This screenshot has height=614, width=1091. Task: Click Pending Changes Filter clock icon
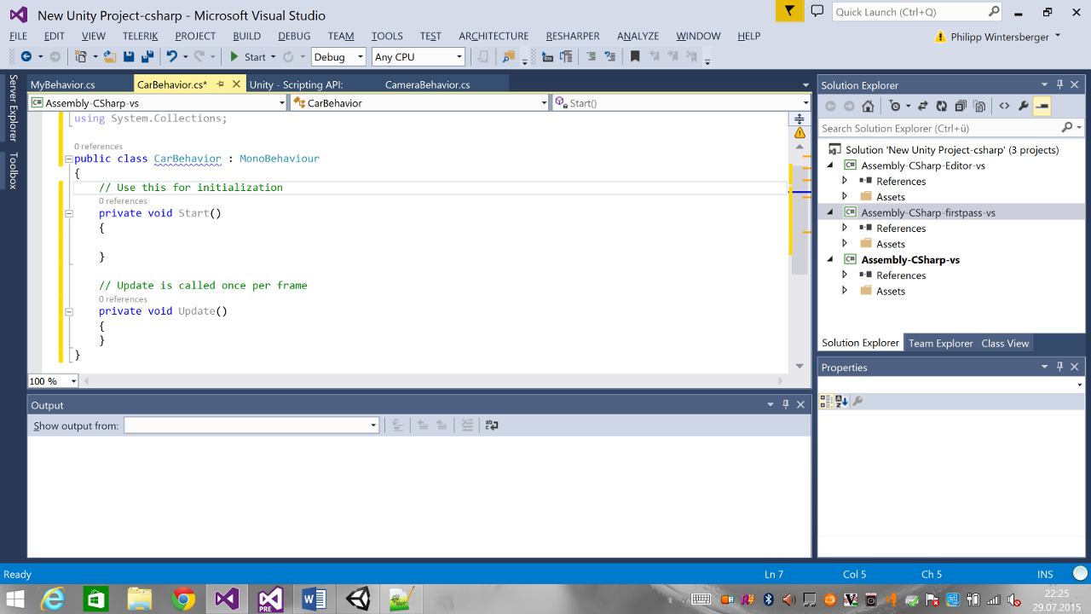click(894, 106)
